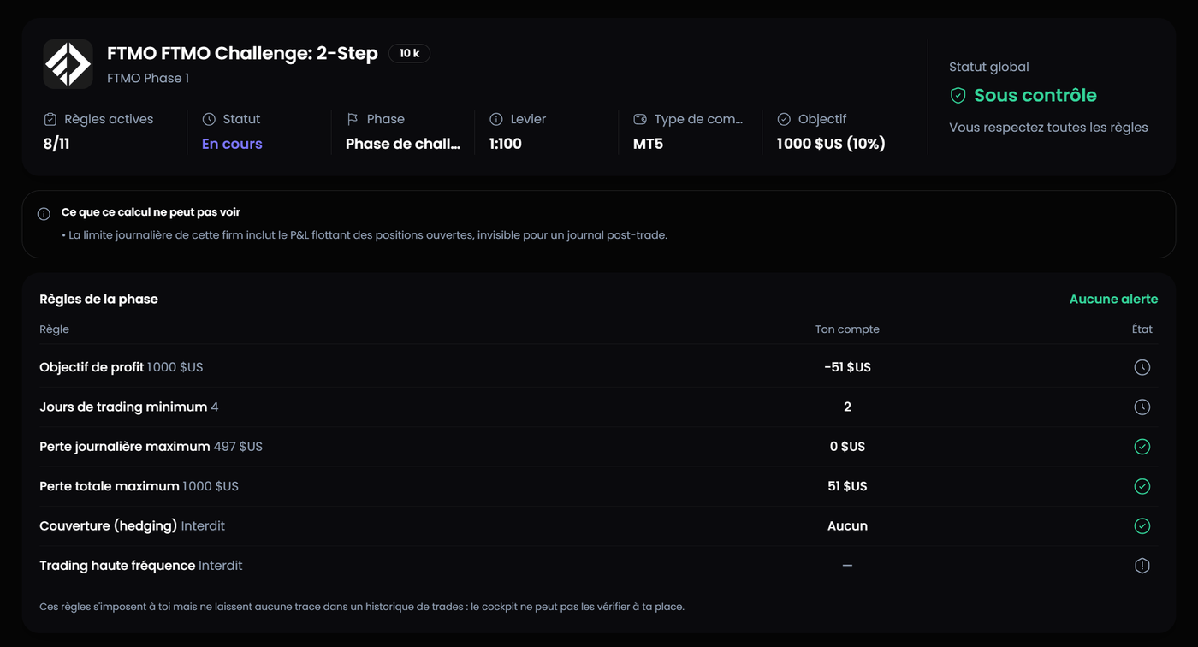Click the green check for Perte journalière maximum
Image resolution: width=1198 pixels, height=647 pixels.
1142,447
